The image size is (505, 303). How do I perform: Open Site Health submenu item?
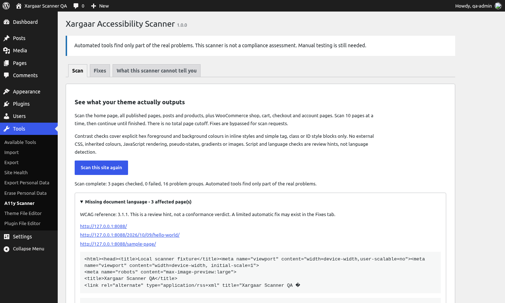coord(16,172)
